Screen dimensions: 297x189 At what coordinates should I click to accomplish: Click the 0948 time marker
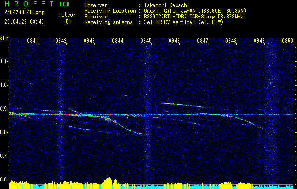tap(231, 40)
